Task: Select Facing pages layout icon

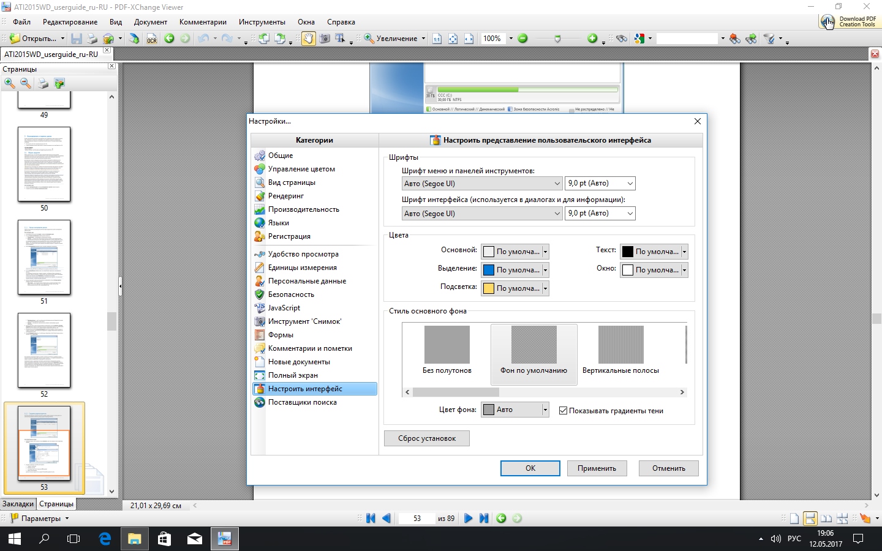Action: coord(826,519)
